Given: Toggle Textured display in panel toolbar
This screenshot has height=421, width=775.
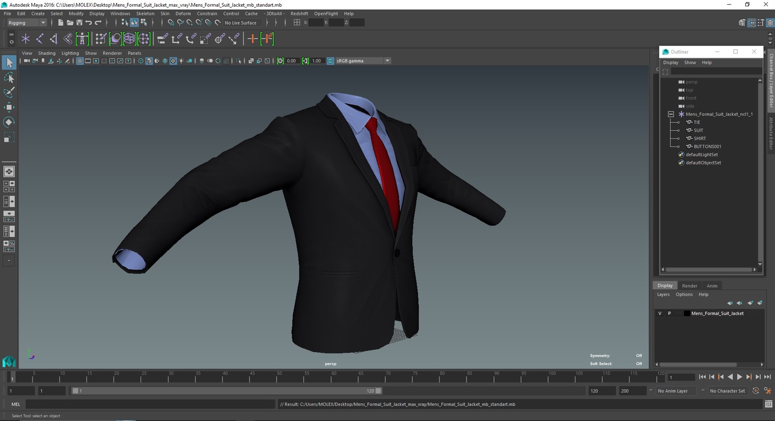Looking at the screenshot, I should [173, 61].
